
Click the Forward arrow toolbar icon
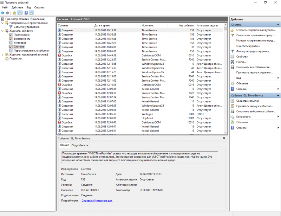pyautogui.click(x=7, y=13)
